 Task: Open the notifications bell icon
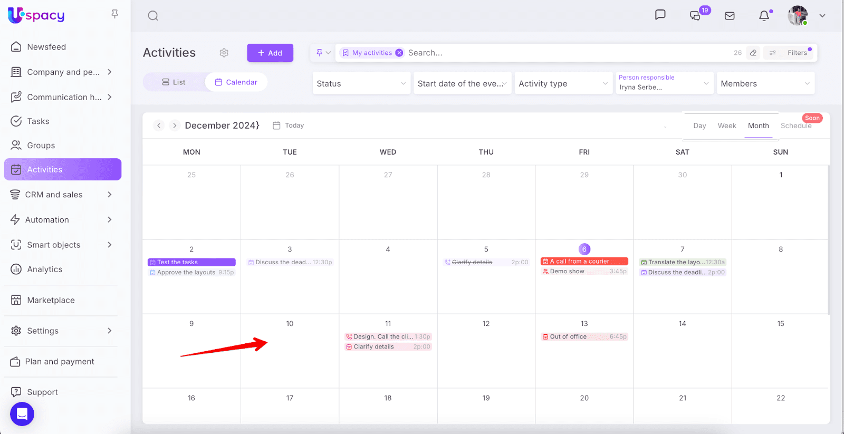pyautogui.click(x=764, y=16)
